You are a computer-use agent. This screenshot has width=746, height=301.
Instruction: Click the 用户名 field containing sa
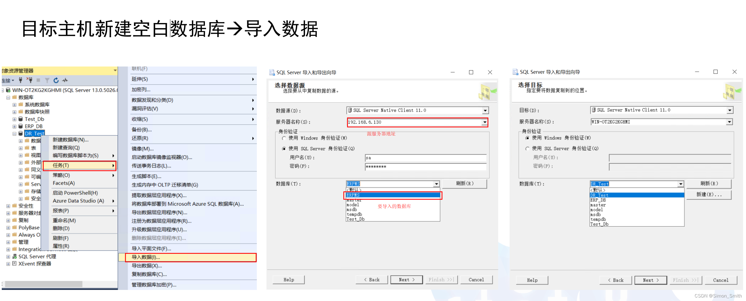click(x=426, y=158)
